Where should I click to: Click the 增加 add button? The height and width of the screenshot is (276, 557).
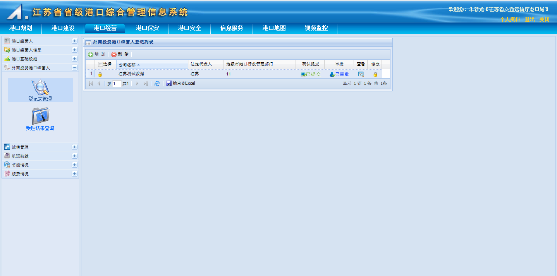coord(97,55)
